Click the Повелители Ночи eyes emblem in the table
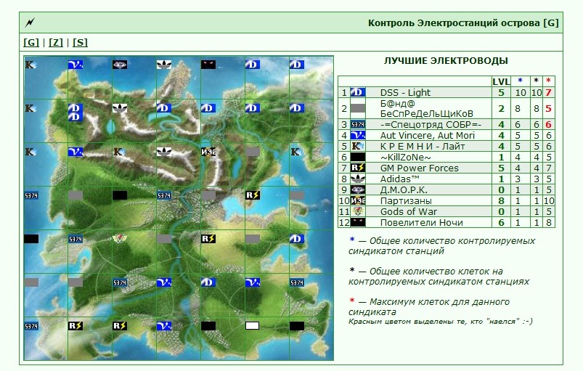The height and width of the screenshot is (371, 583). [x=358, y=222]
